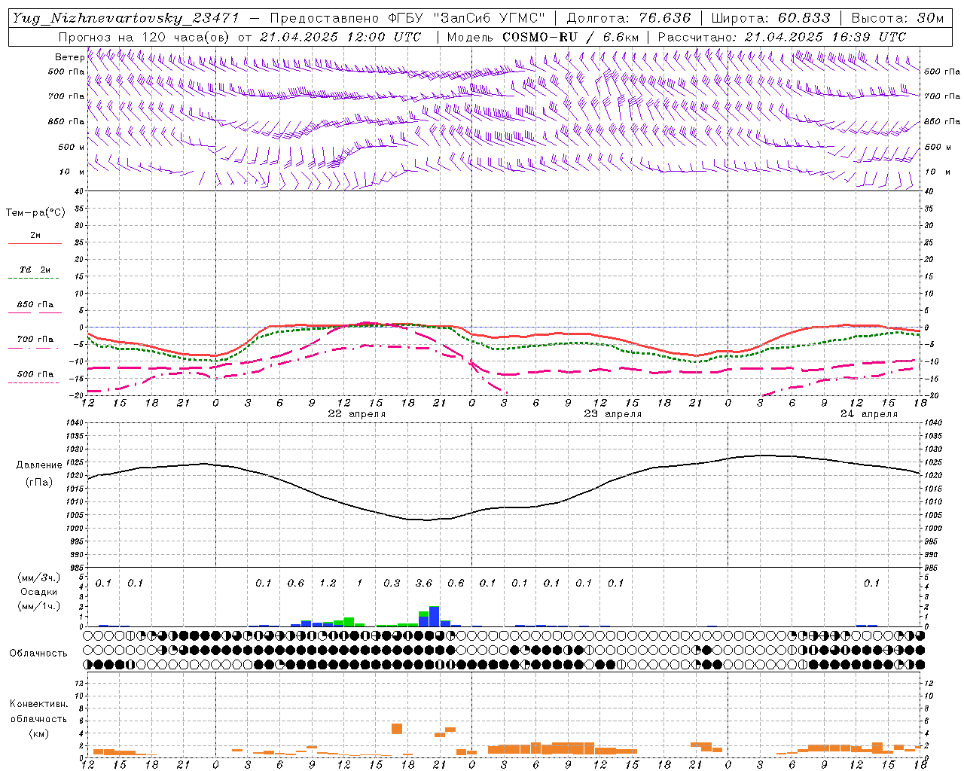
Task: Select the 0.3 three-hour precipitation value
Action: click(x=392, y=584)
